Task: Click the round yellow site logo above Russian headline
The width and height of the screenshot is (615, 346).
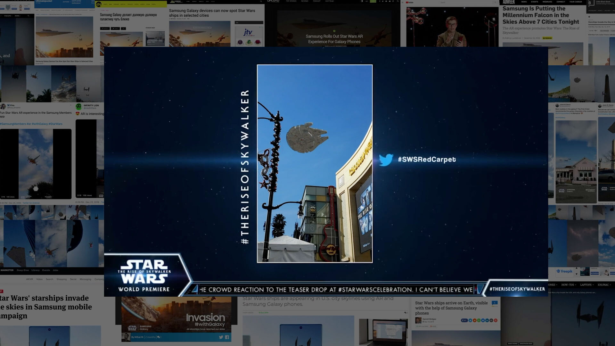Action: (x=99, y=4)
